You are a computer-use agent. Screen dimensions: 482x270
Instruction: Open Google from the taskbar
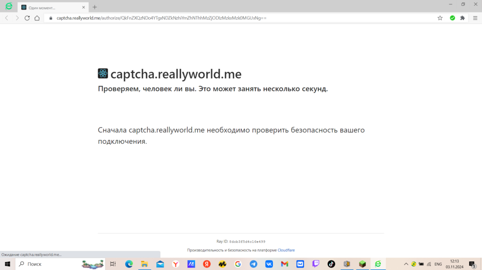pyautogui.click(x=238, y=264)
